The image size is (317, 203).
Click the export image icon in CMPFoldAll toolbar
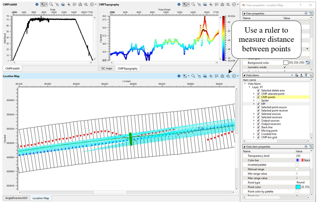[x=81, y=4]
